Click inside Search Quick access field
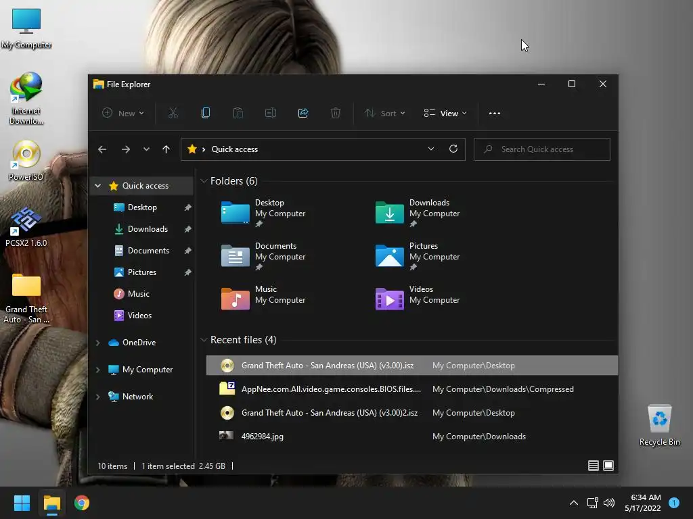The image size is (693, 519). (x=542, y=149)
